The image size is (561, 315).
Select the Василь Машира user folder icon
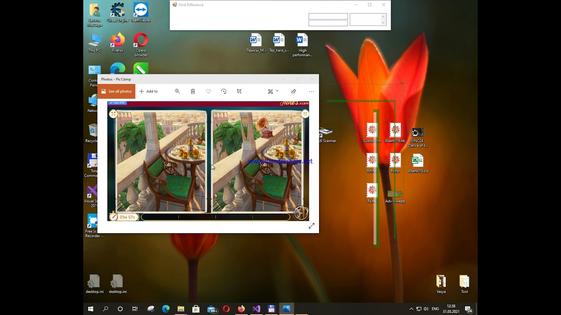pos(95,15)
